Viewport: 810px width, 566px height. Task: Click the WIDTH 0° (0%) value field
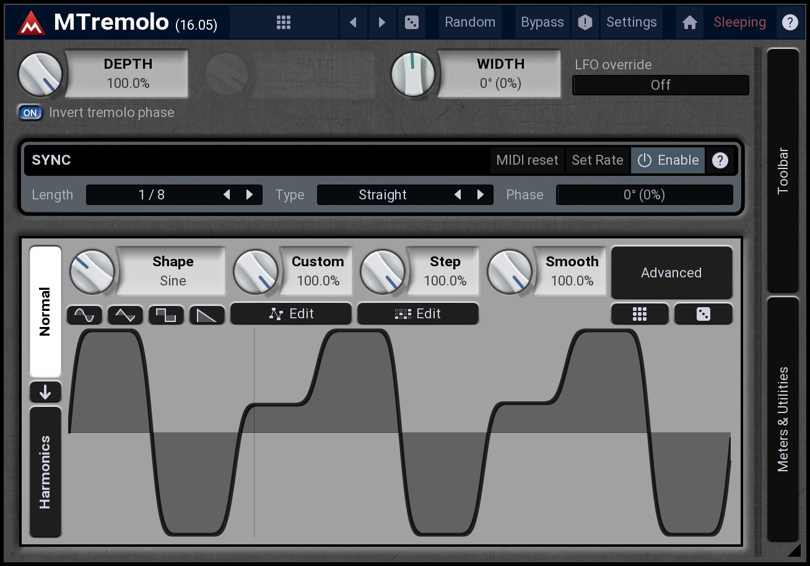[500, 74]
